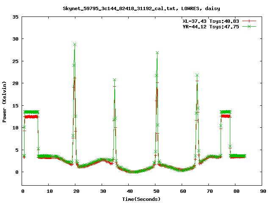Image resolution: width=271 pixels, height=203 pixels.
Task: Click the x-axis tick label 40
Action: 129,191
